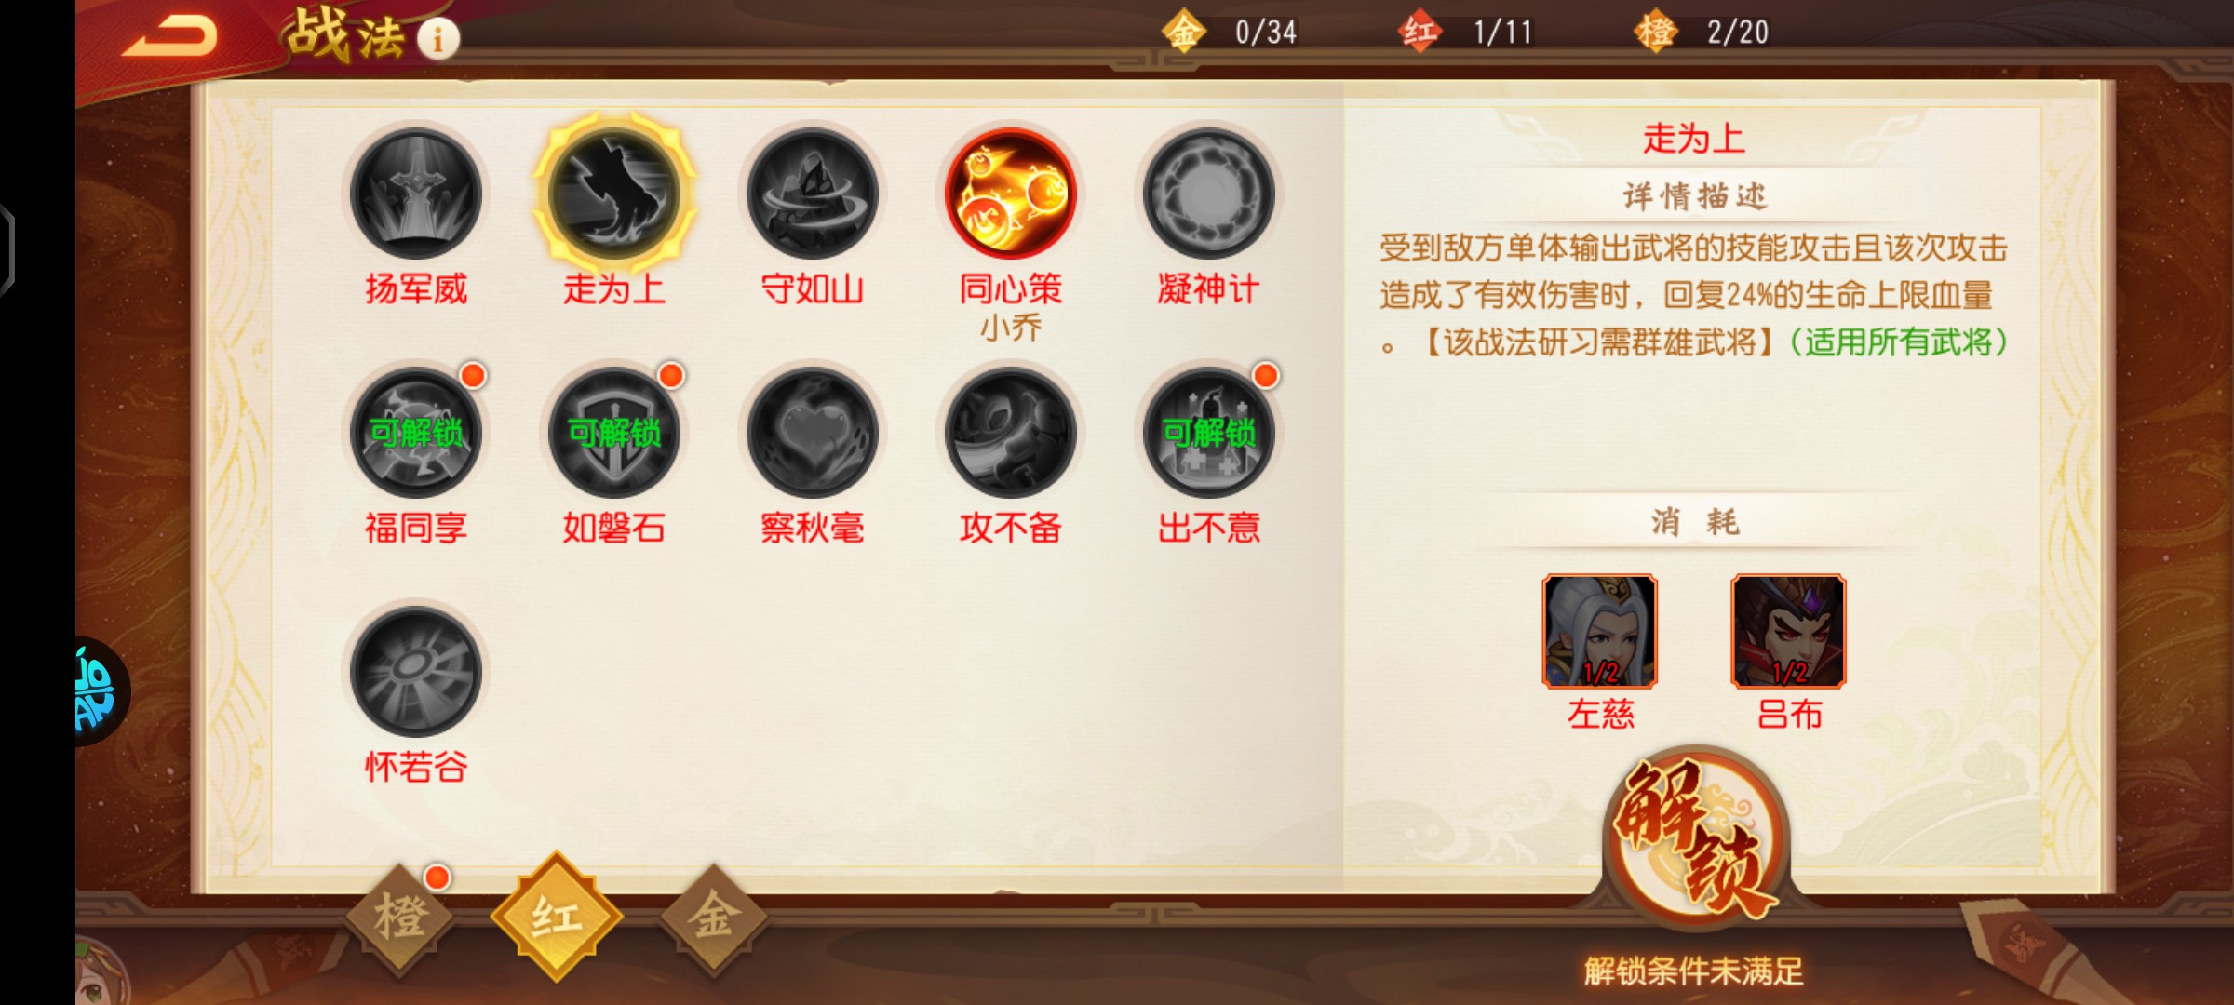
Task: Select the 扬军威 tactic icon
Action: click(x=415, y=194)
